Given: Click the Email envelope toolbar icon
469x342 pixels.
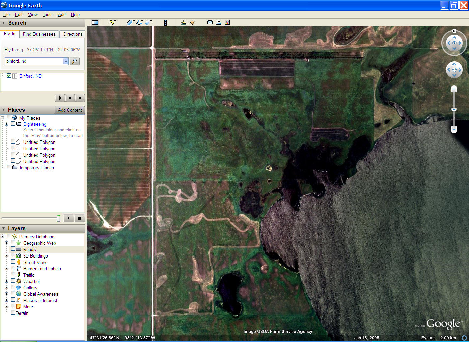Looking at the screenshot, I should 210,22.
